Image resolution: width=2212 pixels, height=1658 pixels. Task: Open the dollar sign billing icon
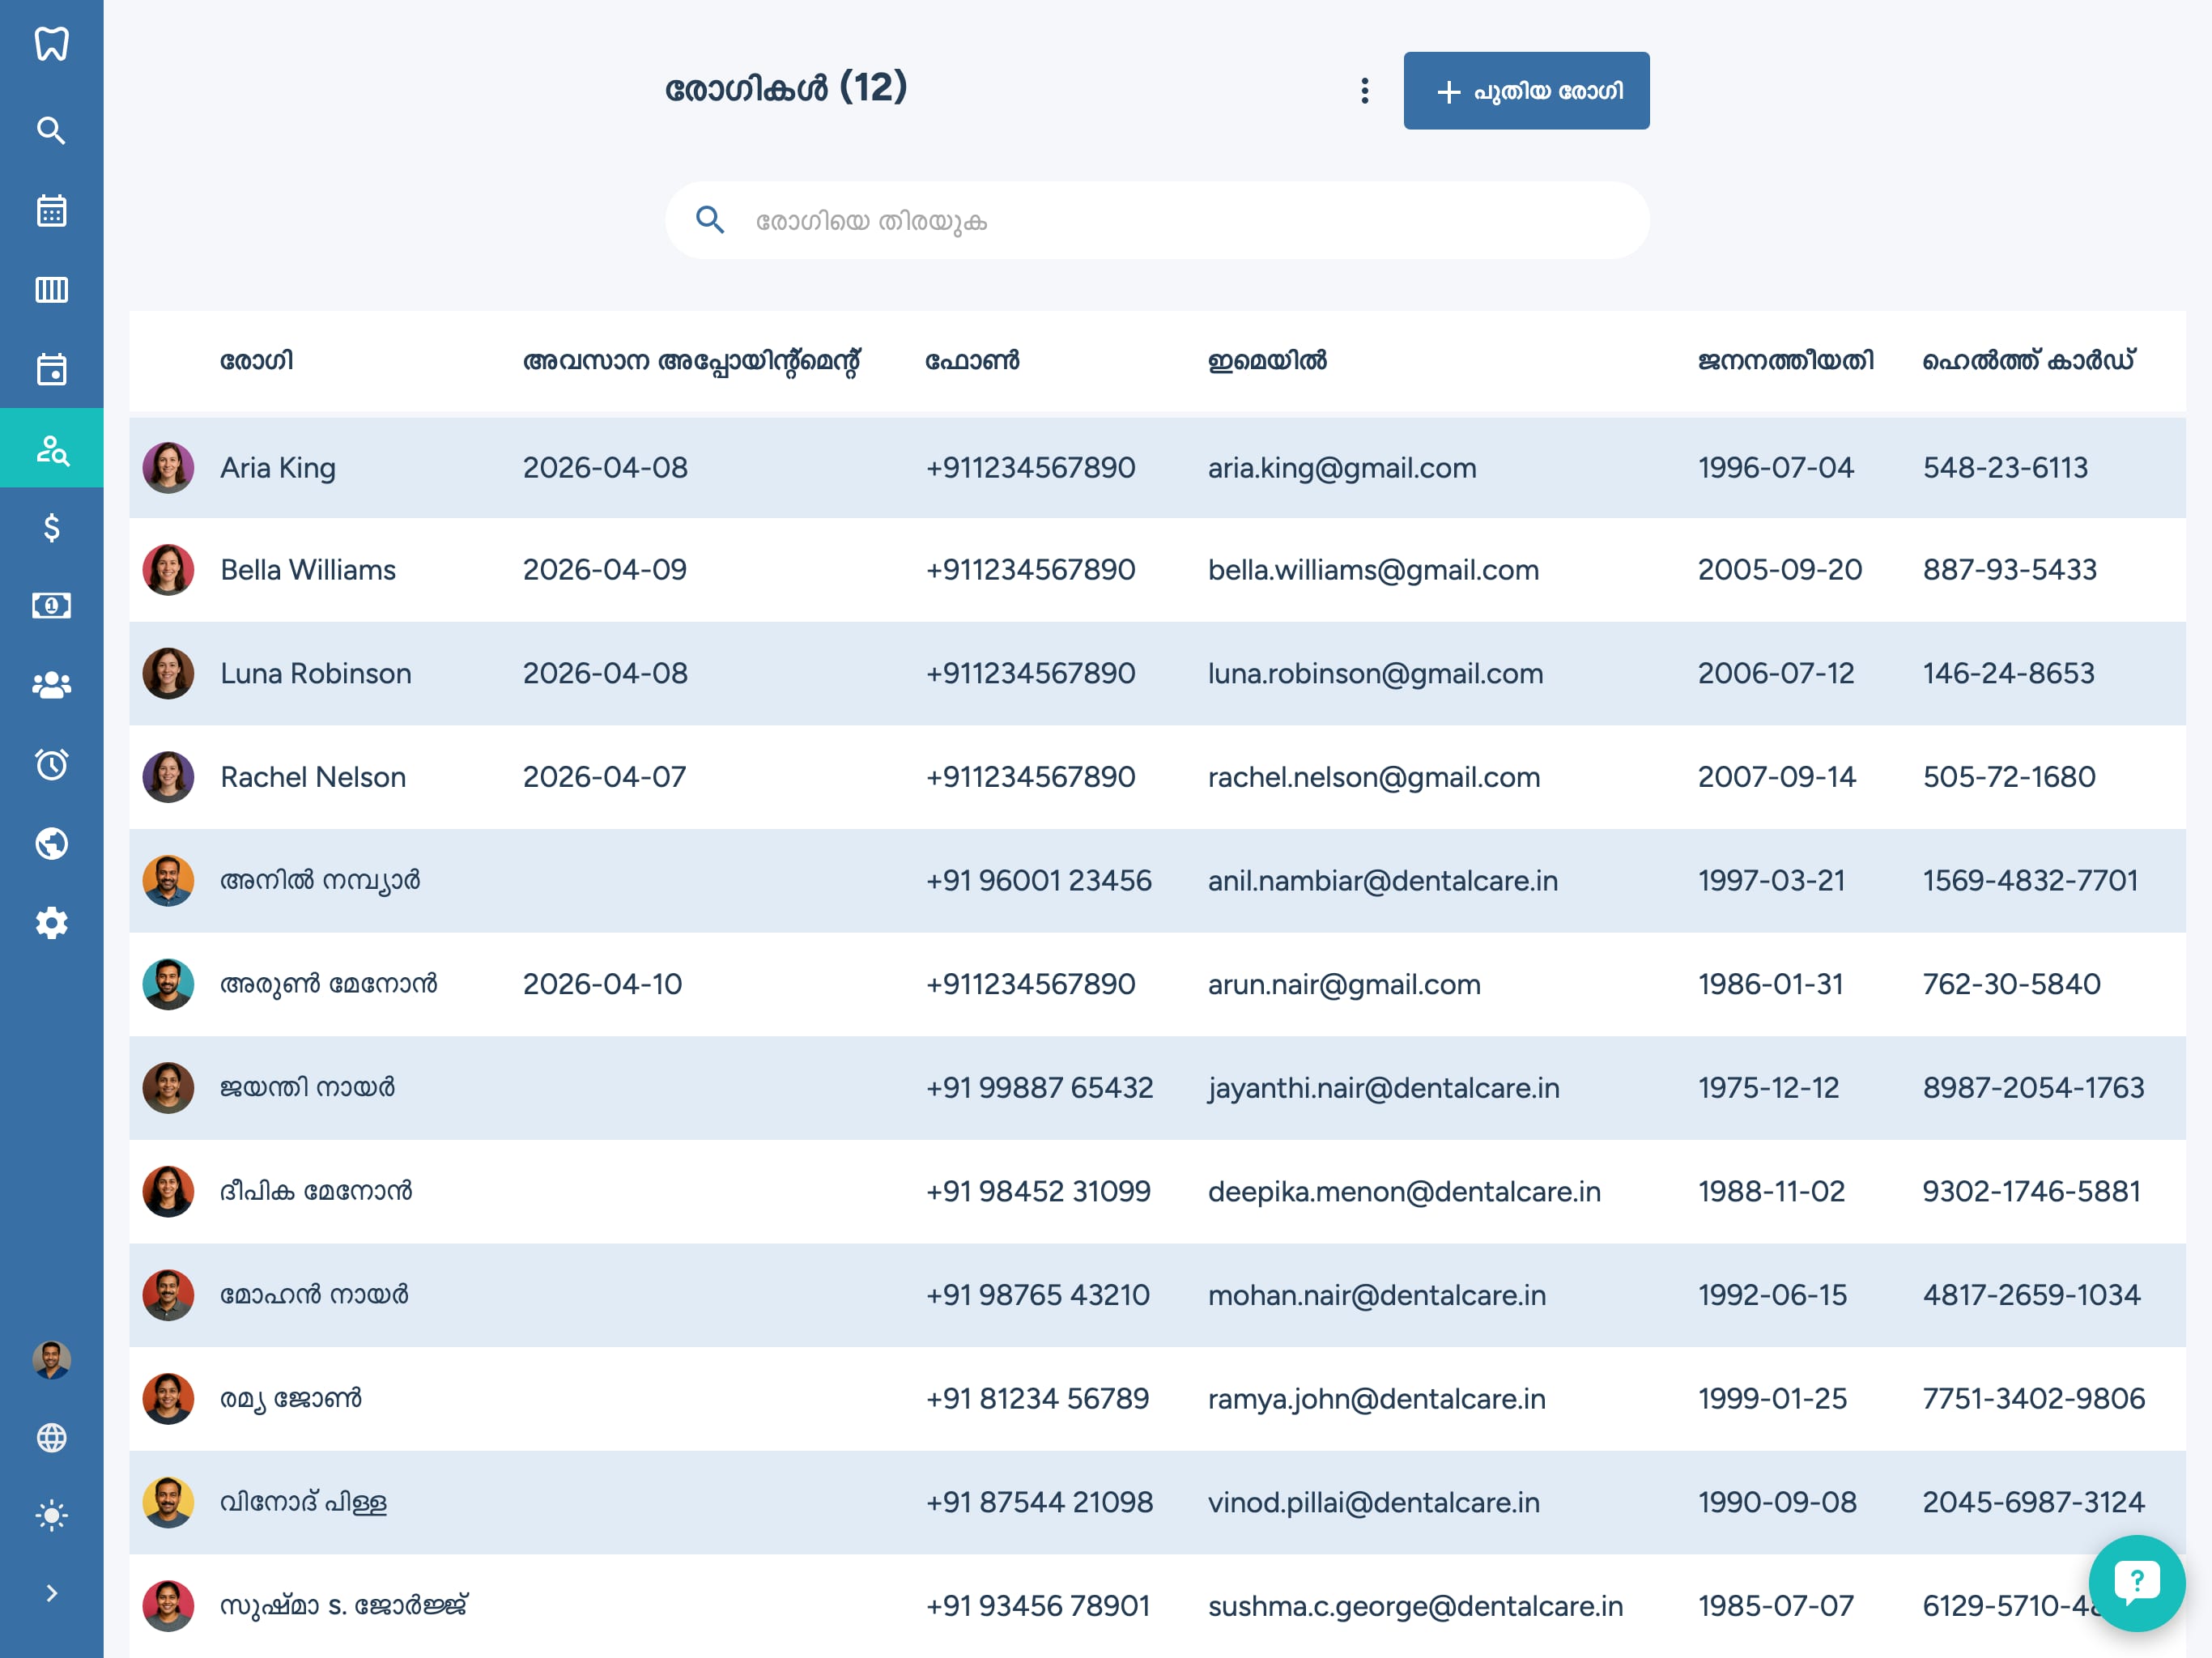51,527
